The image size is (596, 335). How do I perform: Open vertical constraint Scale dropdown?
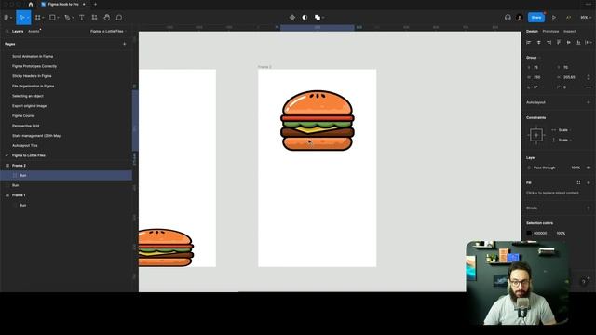point(564,141)
